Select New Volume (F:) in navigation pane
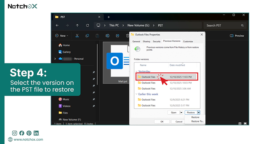Image resolution: width=255 pixels, height=144 pixels. coord(70,120)
